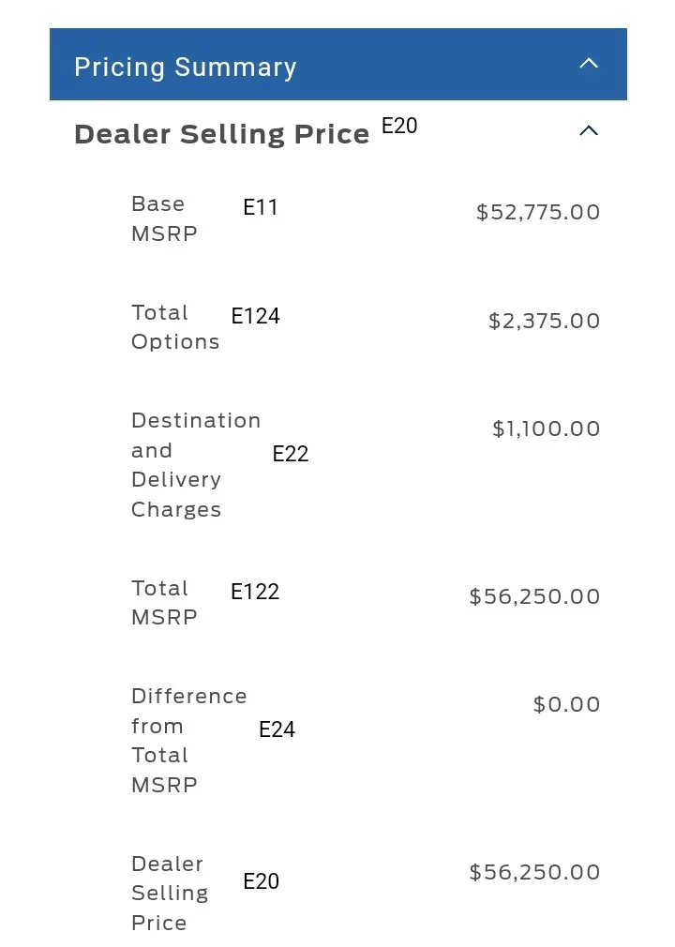Select the Destination and Delivery Charges label

(196, 465)
